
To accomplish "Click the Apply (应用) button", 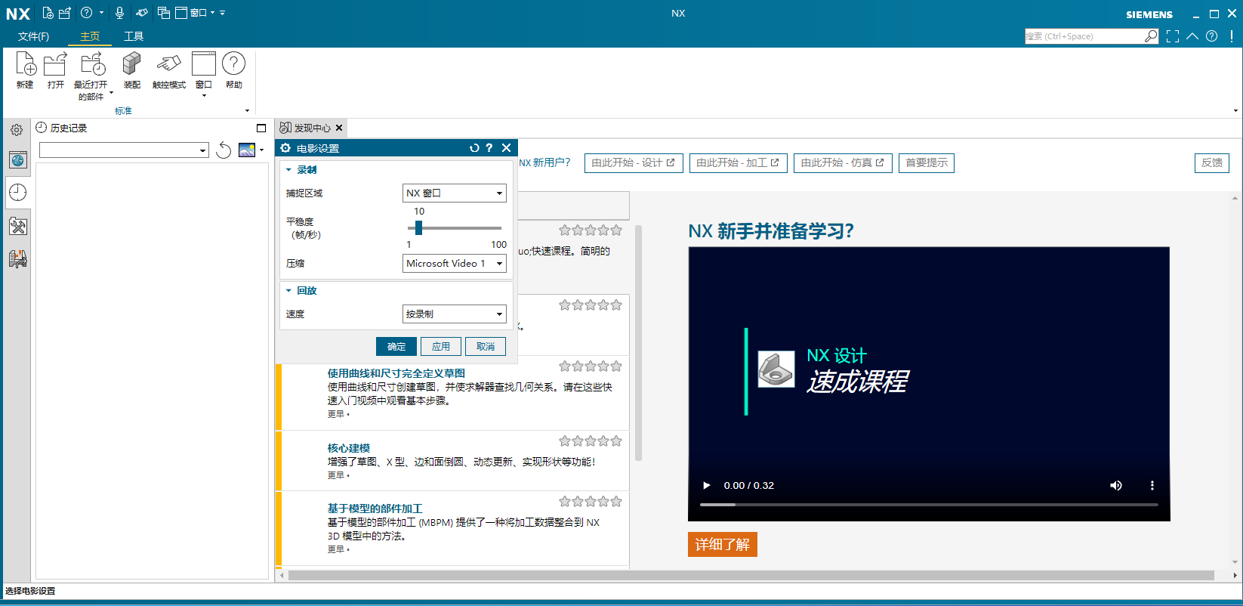I will point(441,346).
